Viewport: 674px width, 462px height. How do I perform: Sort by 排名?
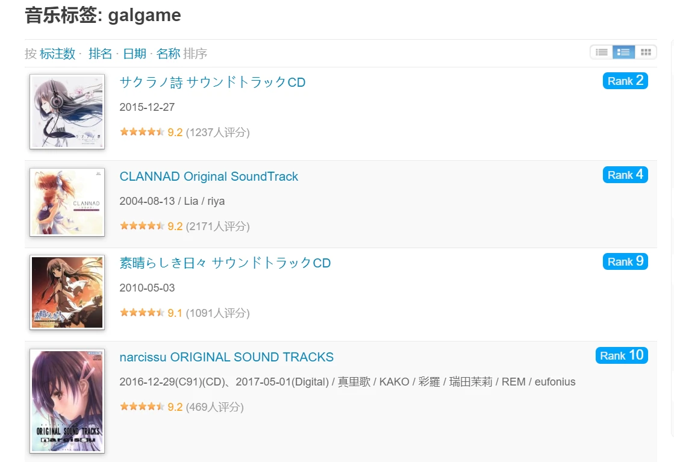(100, 54)
